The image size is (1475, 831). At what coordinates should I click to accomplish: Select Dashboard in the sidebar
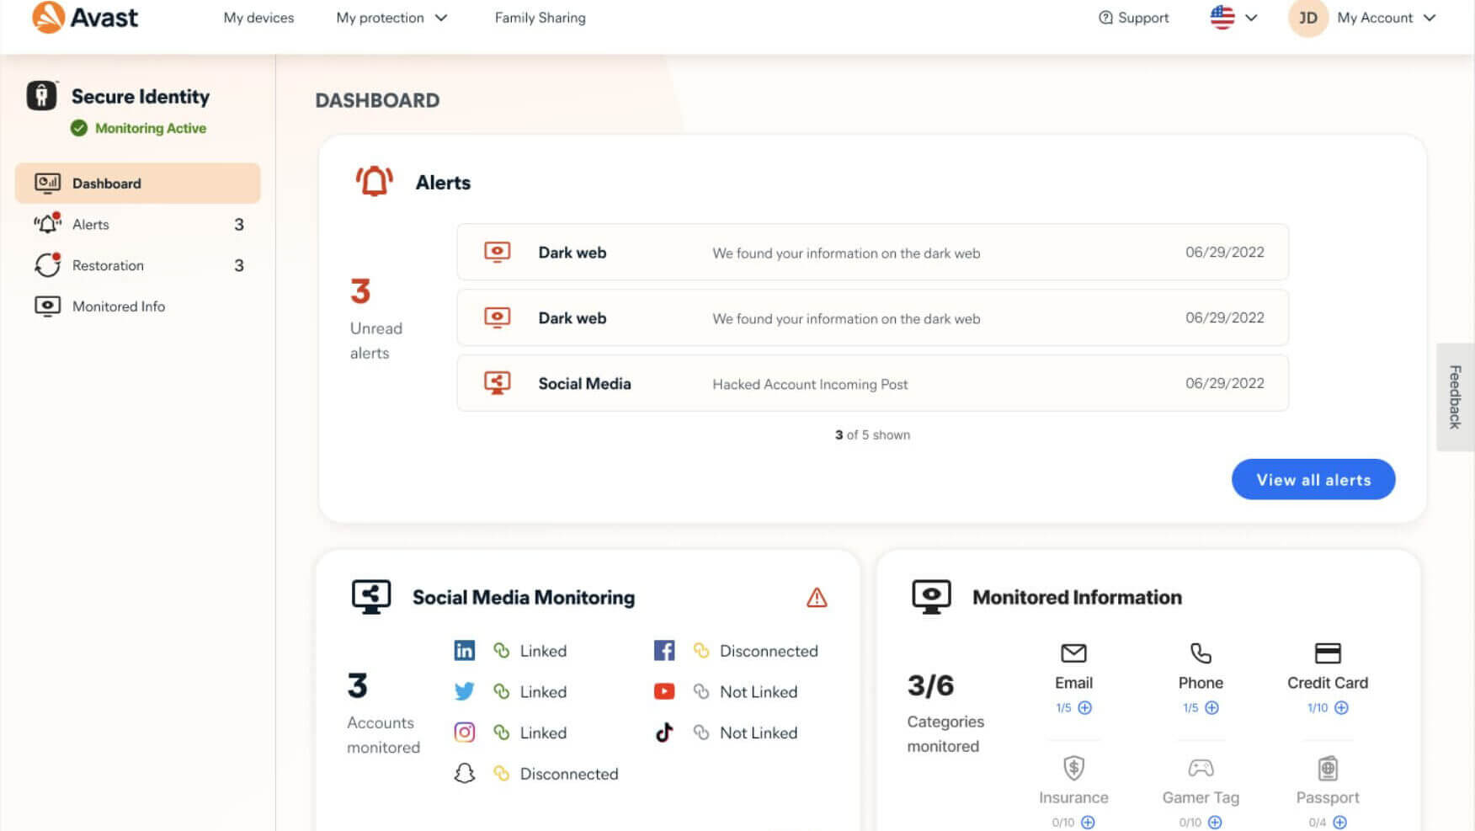pyautogui.click(x=138, y=183)
